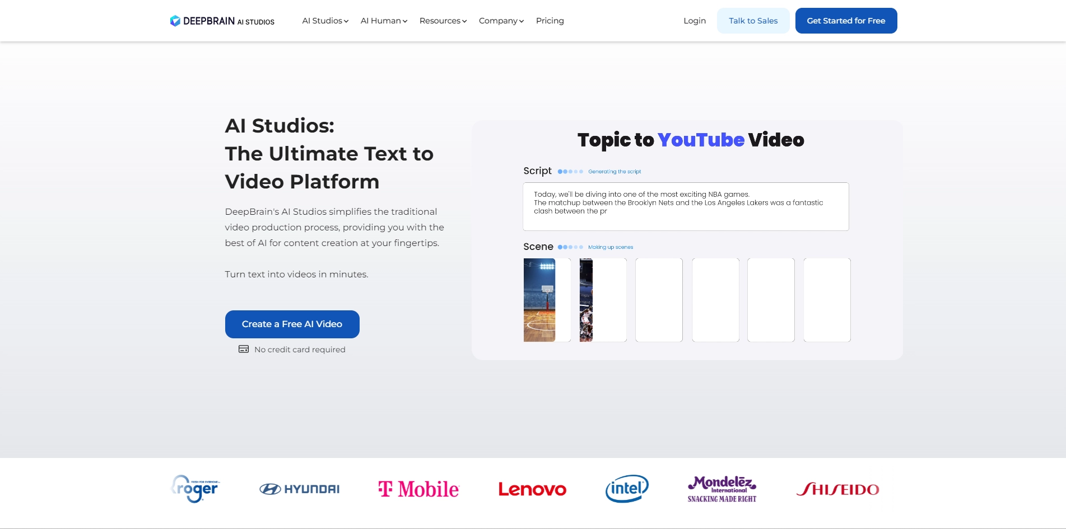Click the Hyundai logo
The height and width of the screenshot is (529, 1066).
coord(299,489)
